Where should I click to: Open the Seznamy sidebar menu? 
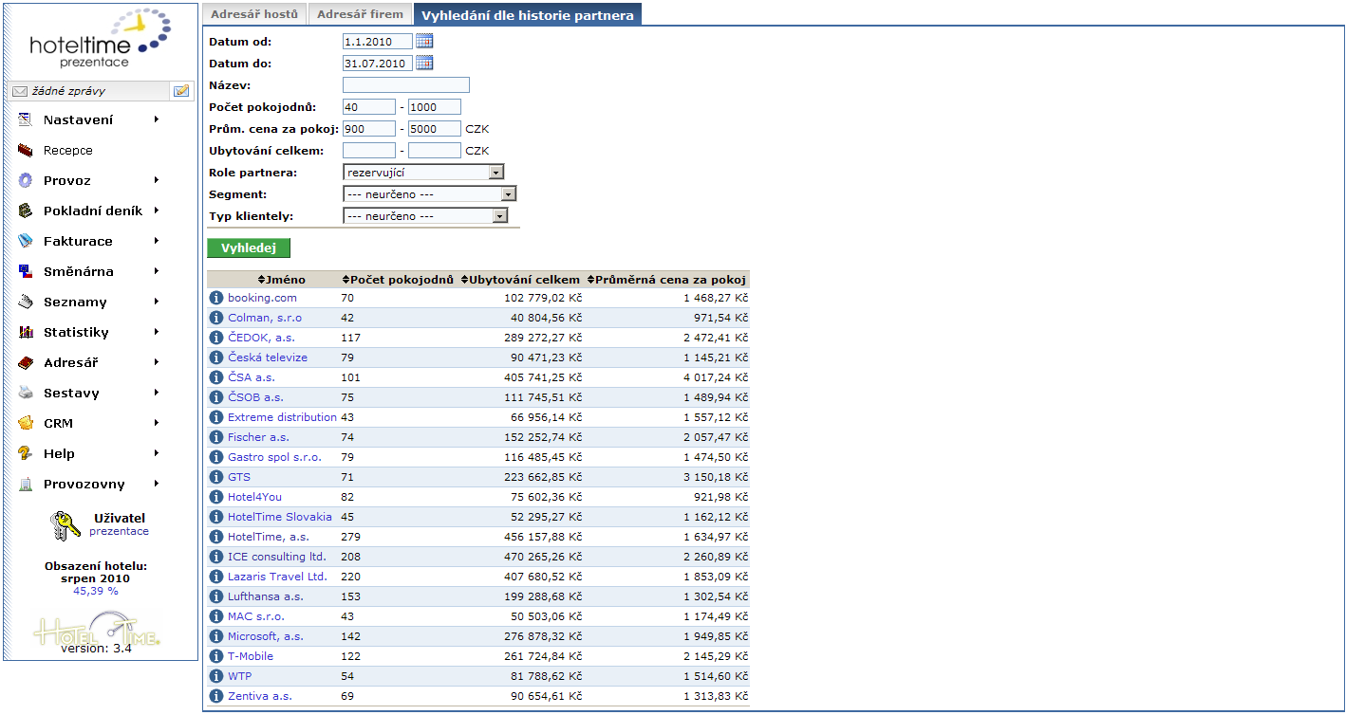[88, 302]
